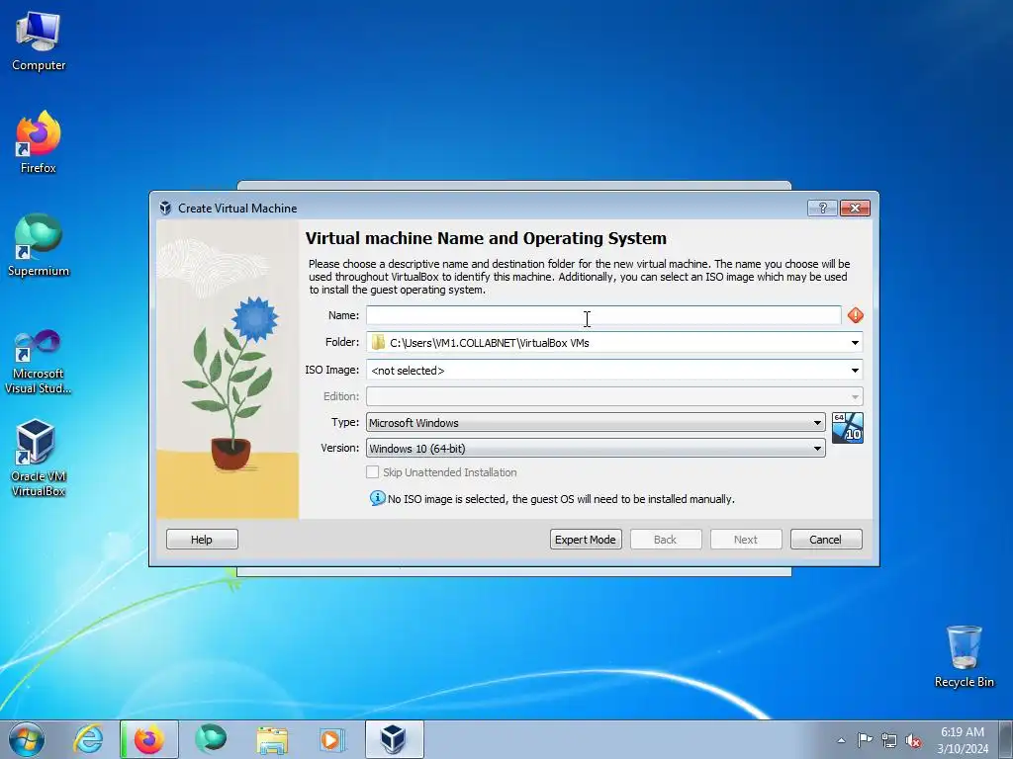Viewport: 1013px width, 759px height.
Task: Open the Computer desktop icon
Action: coord(39,42)
